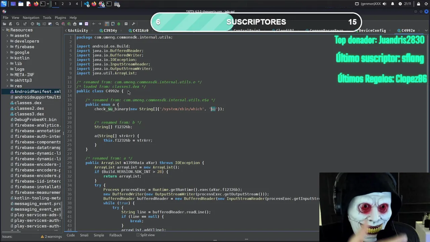This screenshot has width=430, height=242.
Task: Open the Plugins menu
Action: (x=60, y=17)
